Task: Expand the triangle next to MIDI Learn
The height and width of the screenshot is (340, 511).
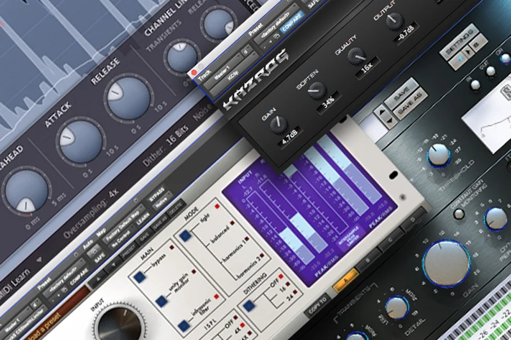Action: (x=39, y=260)
